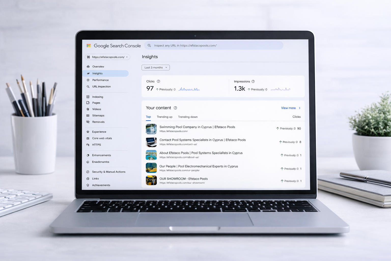The image size is (391, 261).
Task: Click the Google Search Console logo icon
Action: [x=89, y=46]
